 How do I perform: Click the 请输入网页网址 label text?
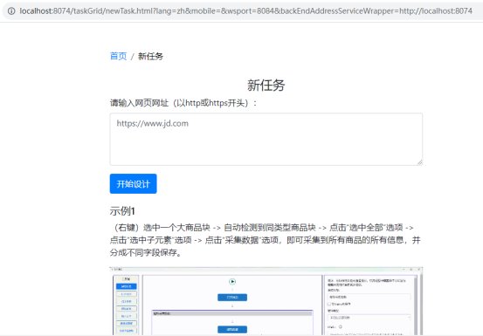click(x=183, y=103)
